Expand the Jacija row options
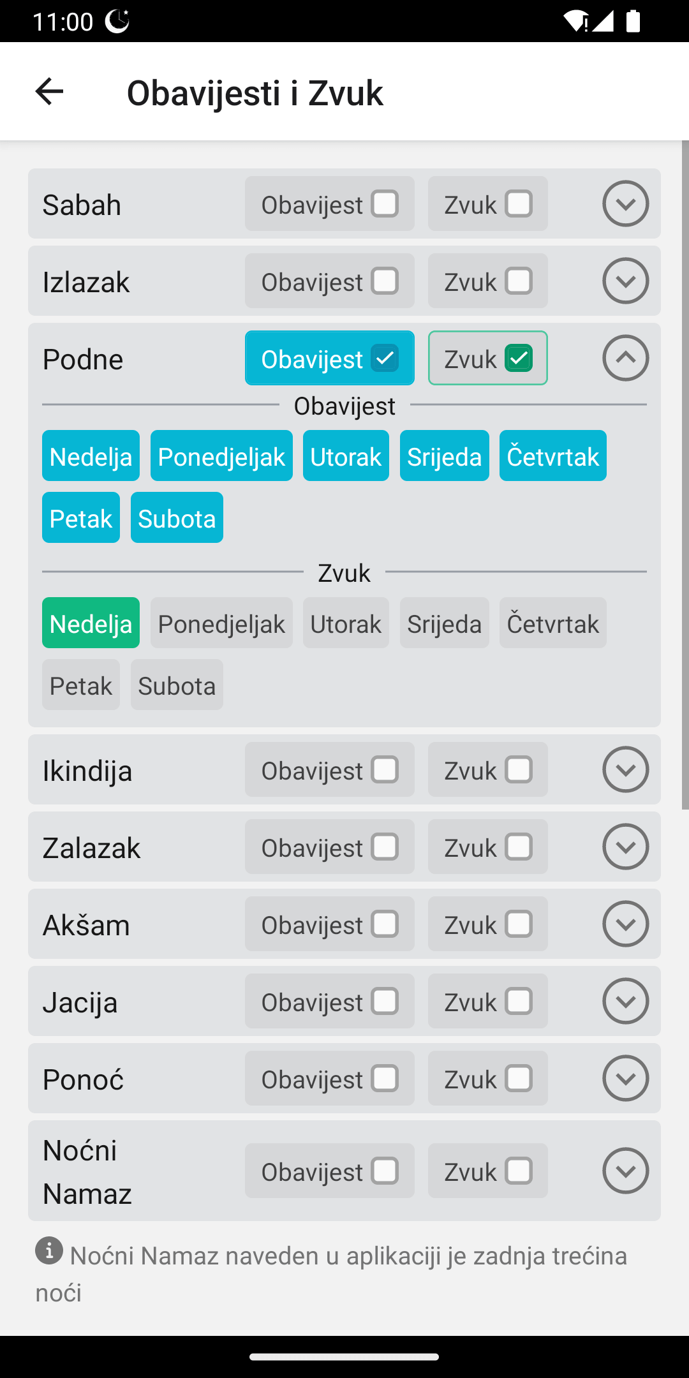This screenshot has height=1378, width=689. pyautogui.click(x=625, y=1001)
